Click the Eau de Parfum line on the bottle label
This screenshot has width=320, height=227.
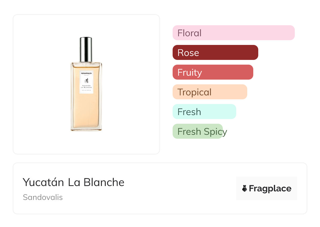(x=86, y=91)
